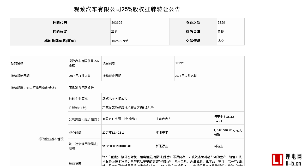
Task: Click 观致汽车有限公司 beside 标的企业名称
Action: pos(115,98)
